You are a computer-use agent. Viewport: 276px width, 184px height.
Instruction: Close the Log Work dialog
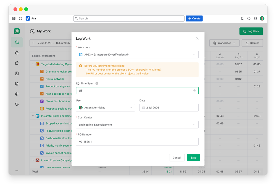point(197,38)
